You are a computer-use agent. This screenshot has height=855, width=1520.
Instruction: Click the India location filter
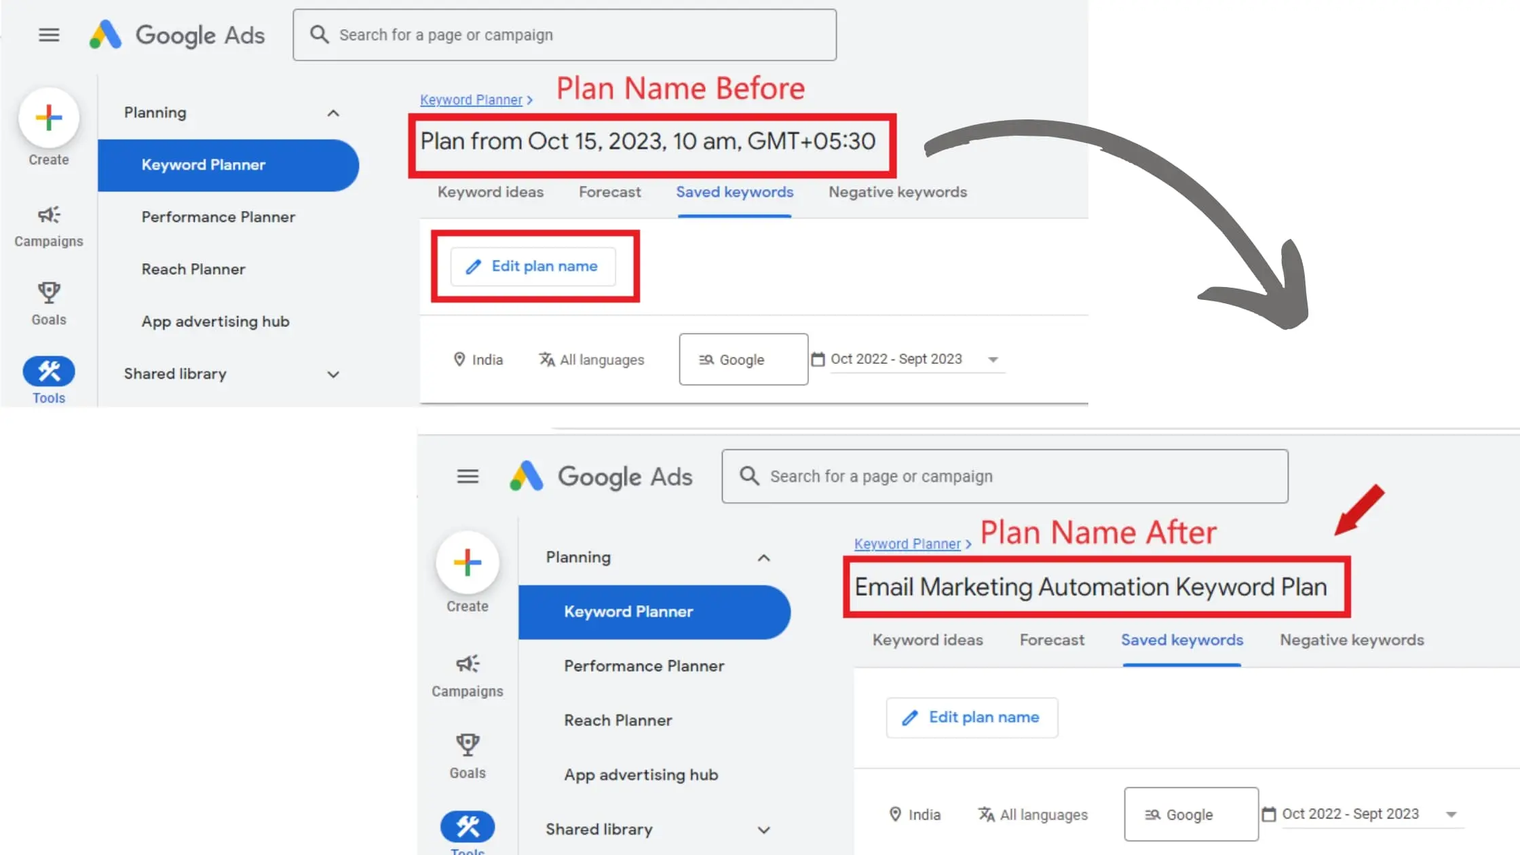pos(478,359)
